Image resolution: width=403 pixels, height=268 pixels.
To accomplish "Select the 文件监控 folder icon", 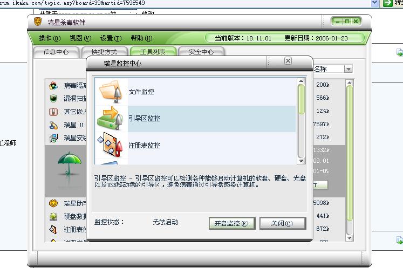I will [x=111, y=92].
